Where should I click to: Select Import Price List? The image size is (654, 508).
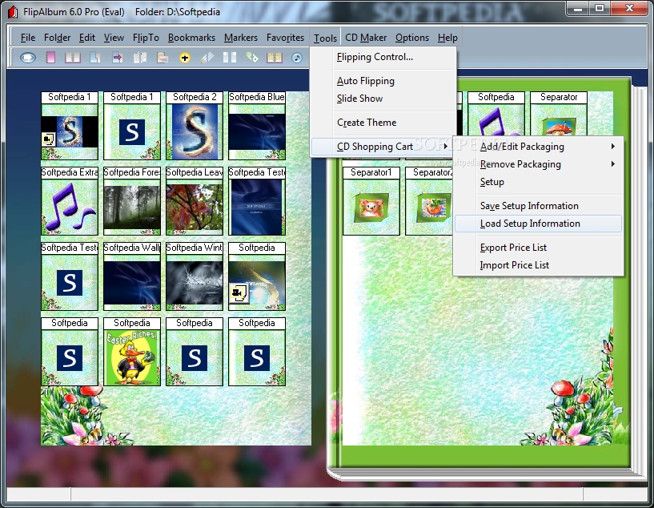point(539,265)
